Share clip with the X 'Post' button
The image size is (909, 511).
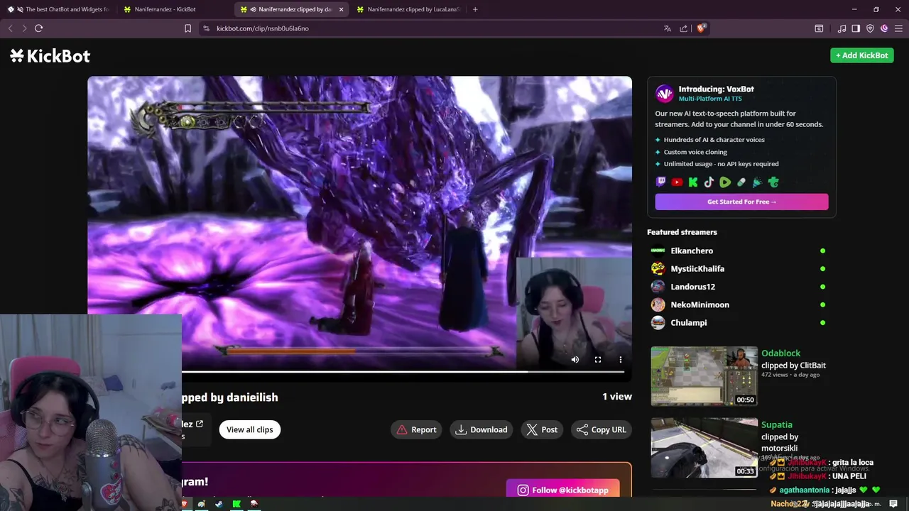click(542, 429)
